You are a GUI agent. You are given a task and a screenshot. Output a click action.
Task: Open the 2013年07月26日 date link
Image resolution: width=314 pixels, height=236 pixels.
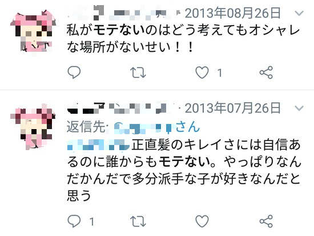click(x=232, y=108)
